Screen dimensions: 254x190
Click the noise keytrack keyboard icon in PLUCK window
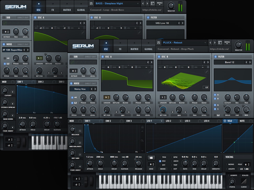pos(75,103)
